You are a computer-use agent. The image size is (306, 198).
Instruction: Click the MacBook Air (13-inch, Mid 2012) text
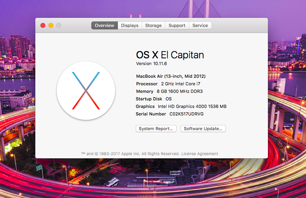pos(171,76)
